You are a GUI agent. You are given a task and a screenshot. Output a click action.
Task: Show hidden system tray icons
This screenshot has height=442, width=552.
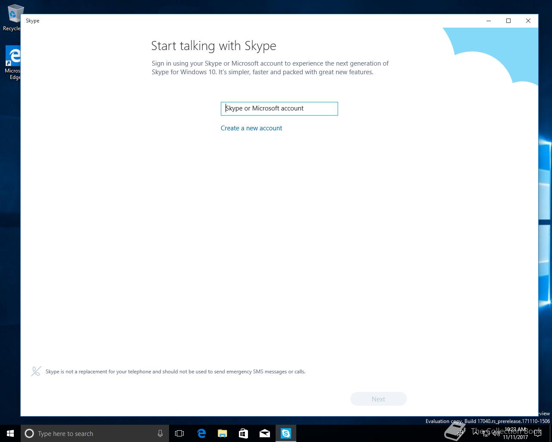[476, 433]
